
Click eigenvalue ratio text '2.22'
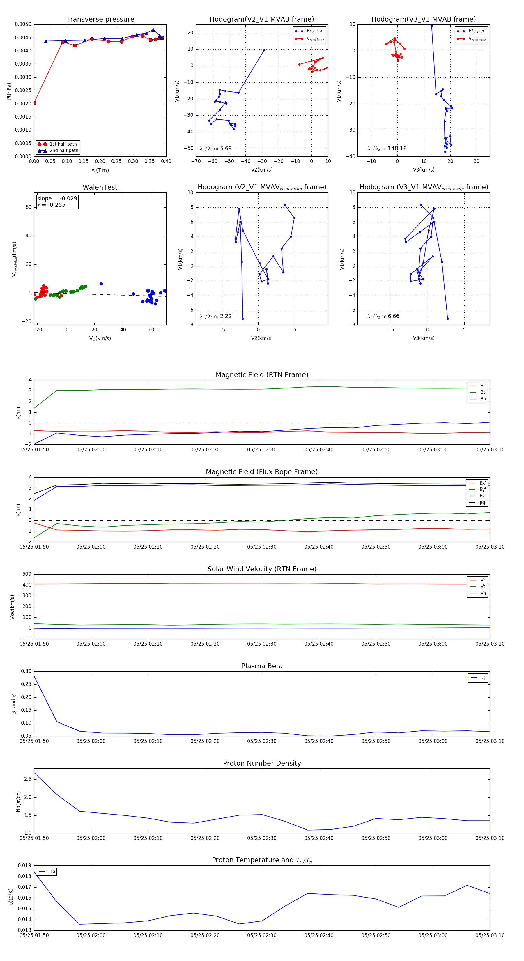pyautogui.click(x=226, y=316)
